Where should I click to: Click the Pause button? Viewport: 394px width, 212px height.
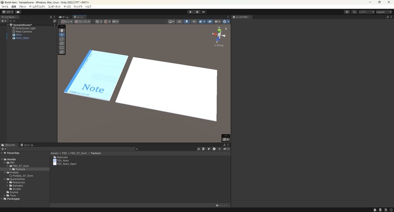[x=197, y=12]
